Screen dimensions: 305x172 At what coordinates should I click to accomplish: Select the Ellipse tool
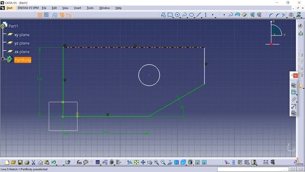click(192, 15)
